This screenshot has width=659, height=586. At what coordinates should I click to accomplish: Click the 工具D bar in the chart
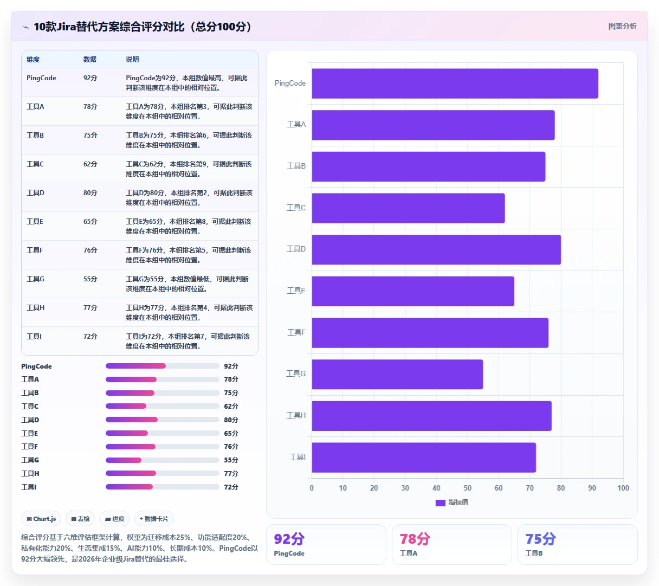coord(436,250)
